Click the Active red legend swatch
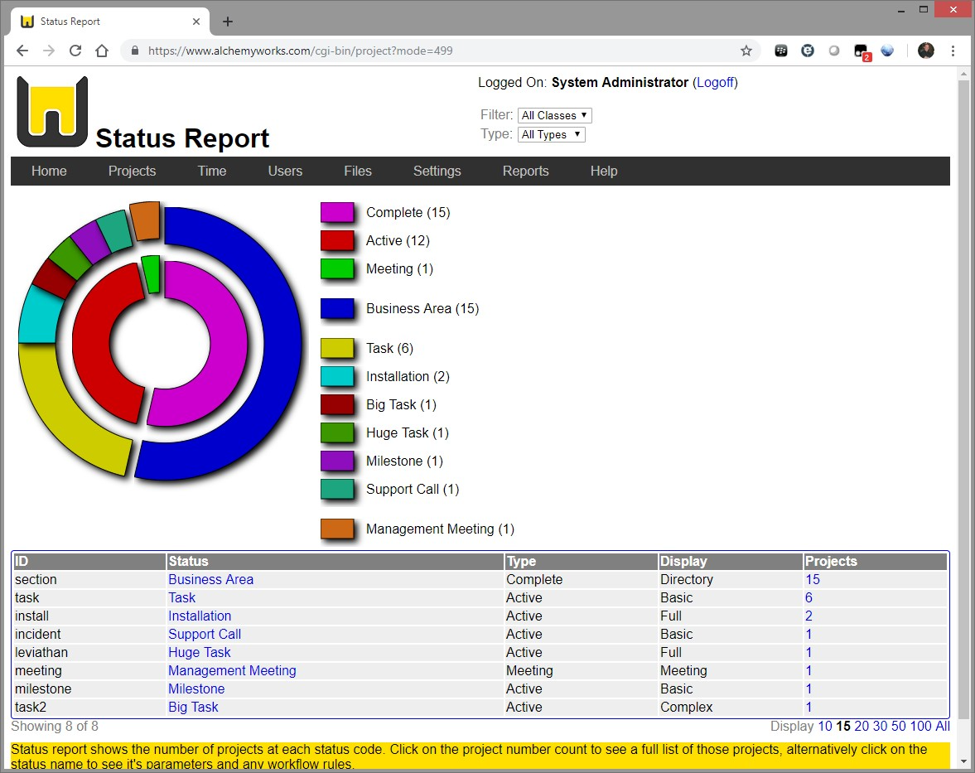The width and height of the screenshot is (975, 773). click(338, 240)
